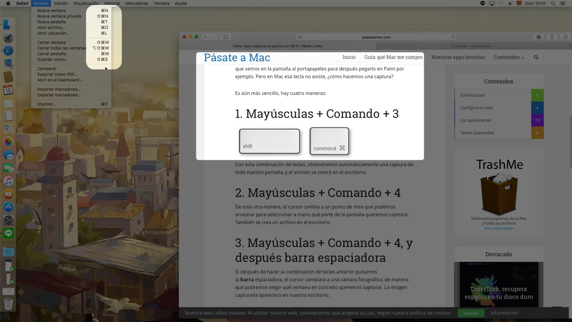
Task: Click the pasateamac.com address field
Action: pos(376,37)
